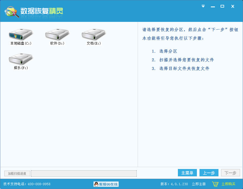Click the version 4.0.1.230 text
This screenshot has width=243, height=189.
point(174,184)
